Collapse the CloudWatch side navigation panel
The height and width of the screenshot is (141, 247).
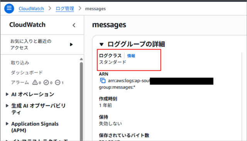pyautogui.click(x=74, y=25)
